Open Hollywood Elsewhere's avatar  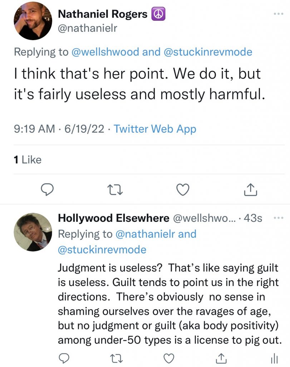pos(33,231)
